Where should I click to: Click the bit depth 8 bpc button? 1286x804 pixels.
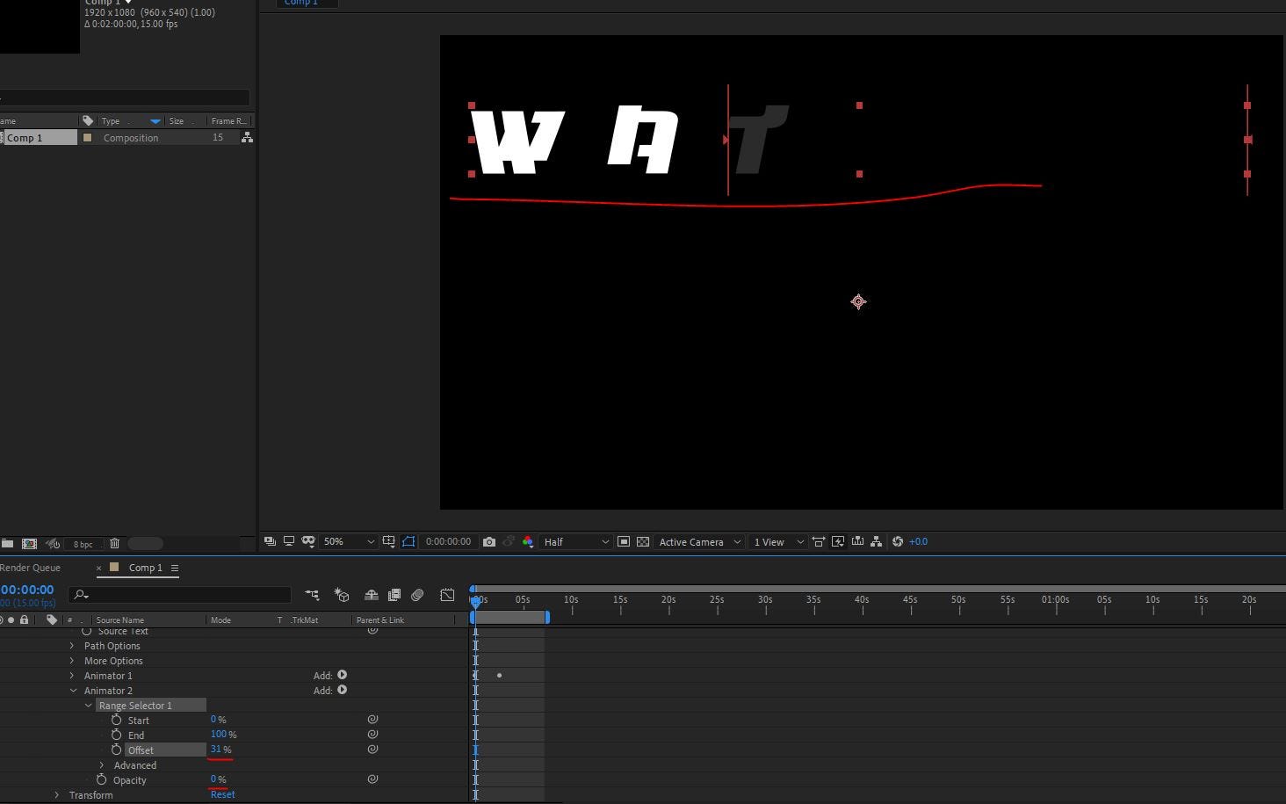click(83, 544)
